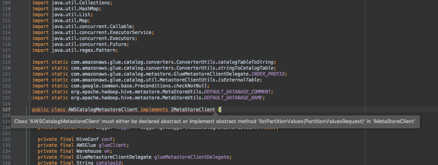Click 'Future' in the line 116 import

(x=118, y=44)
